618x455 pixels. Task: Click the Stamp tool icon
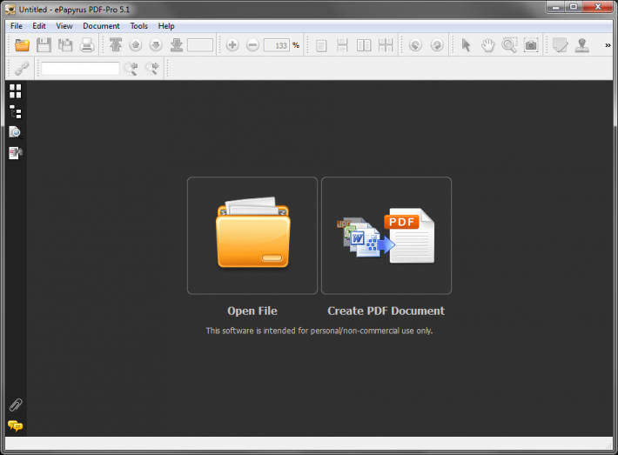click(581, 45)
